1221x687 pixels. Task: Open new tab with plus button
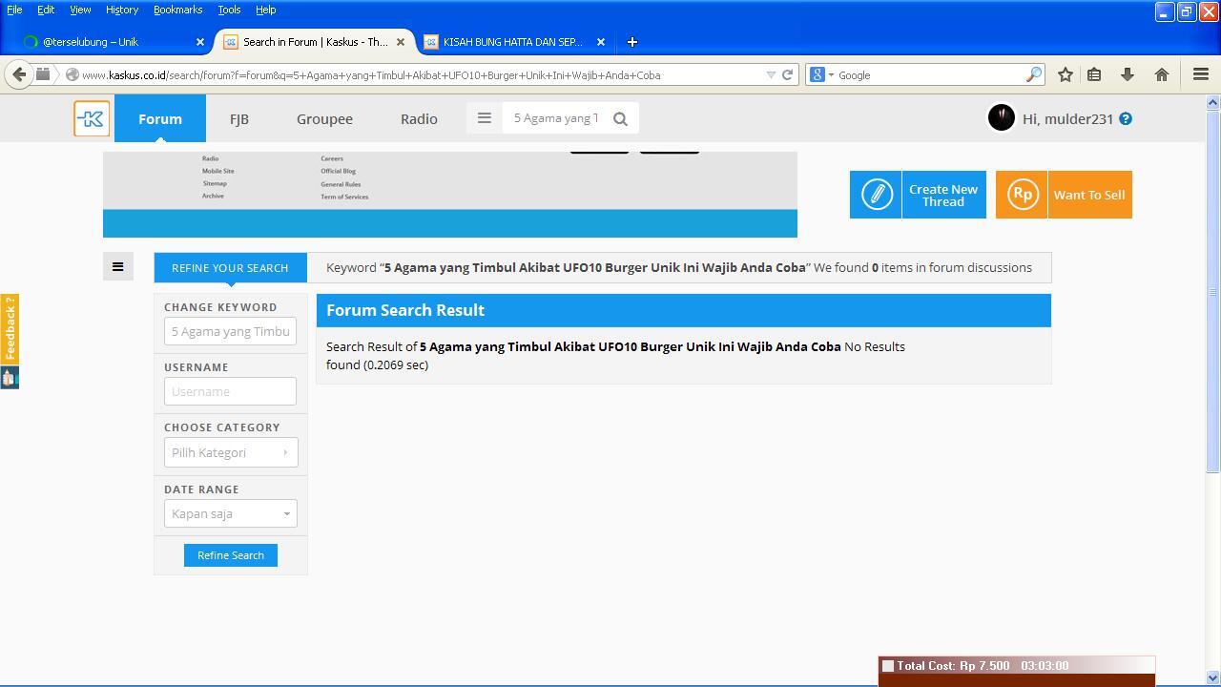point(631,42)
